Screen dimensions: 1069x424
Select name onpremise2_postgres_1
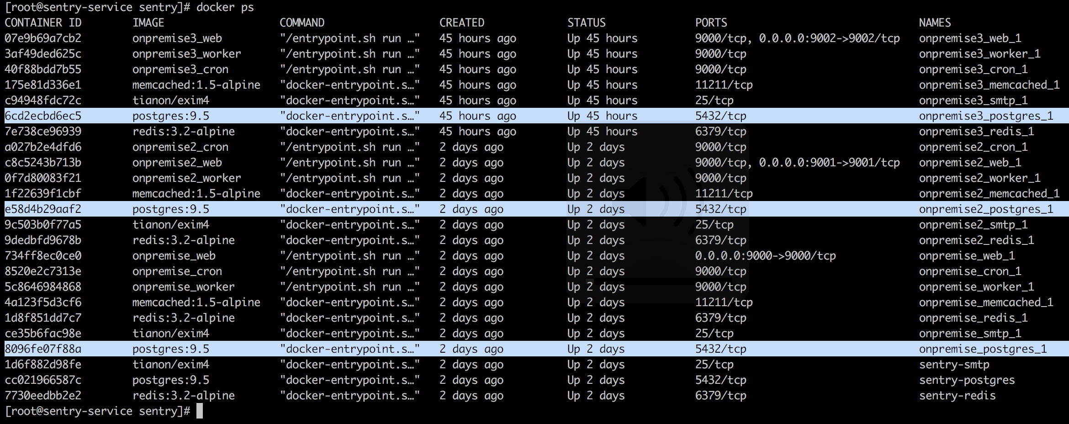coord(986,209)
